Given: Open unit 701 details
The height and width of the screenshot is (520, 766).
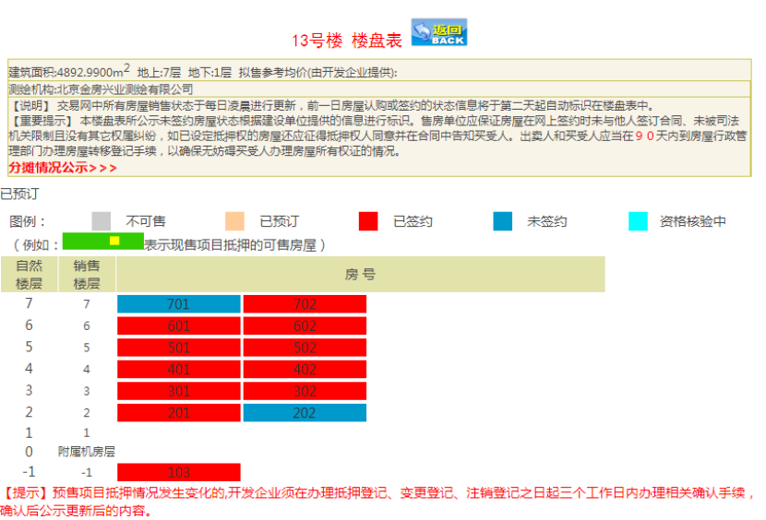Looking at the screenshot, I should (x=179, y=304).
